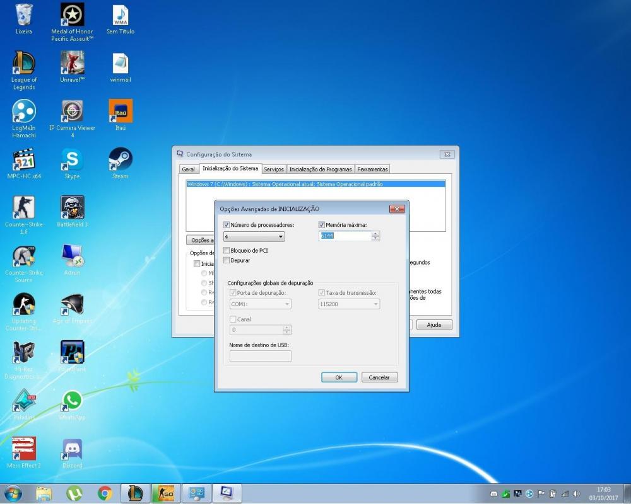Image resolution: width=631 pixels, height=504 pixels.
Task: Select the Steam desktop shortcut
Action: (x=121, y=163)
